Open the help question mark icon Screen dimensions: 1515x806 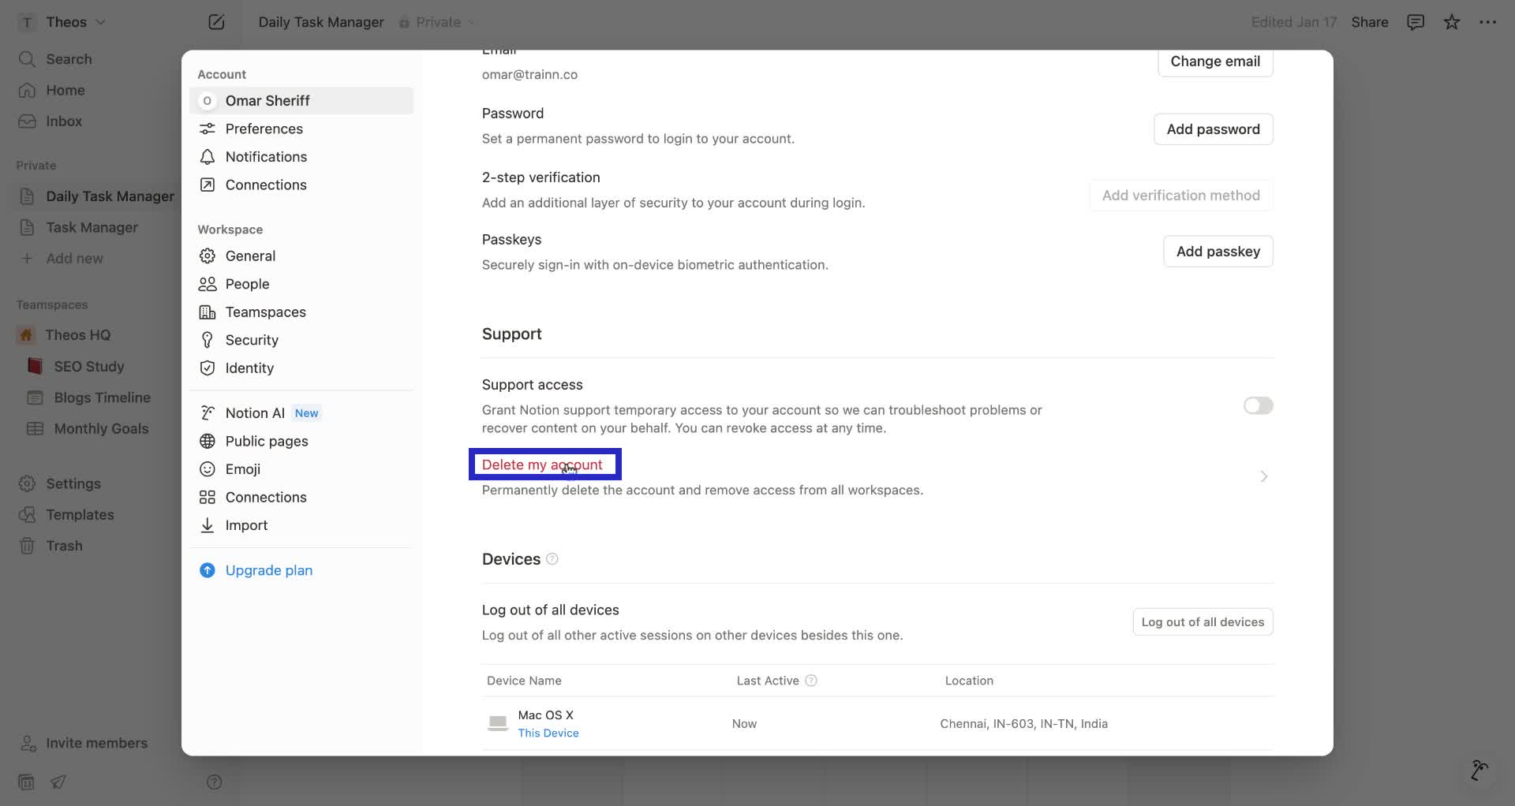point(214,782)
